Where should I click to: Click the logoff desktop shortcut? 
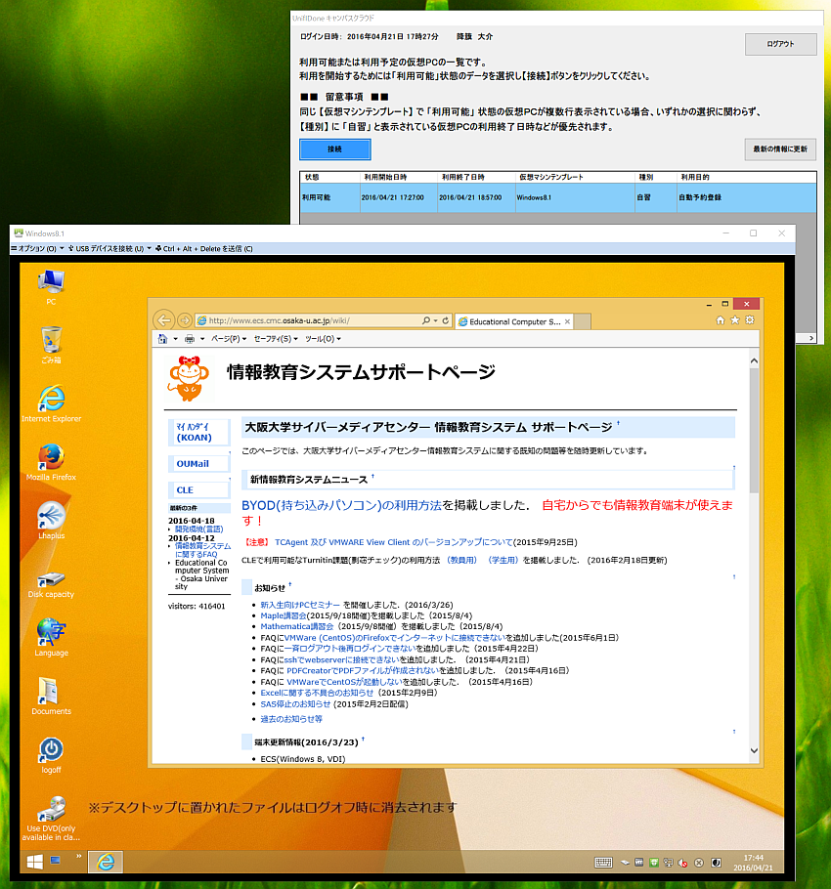(x=51, y=751)
